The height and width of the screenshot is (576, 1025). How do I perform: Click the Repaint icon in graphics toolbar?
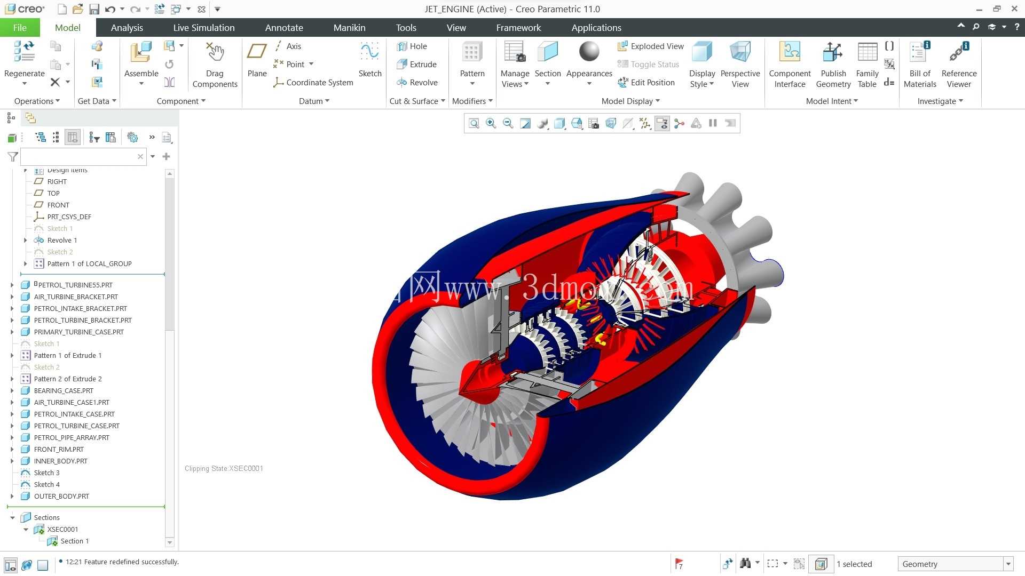tap(525, 124)
